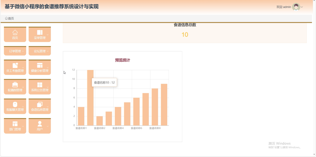Click the 食谱名称2 bar with value 2
This screenshot has height=157, width=316.
pos(100,121)
